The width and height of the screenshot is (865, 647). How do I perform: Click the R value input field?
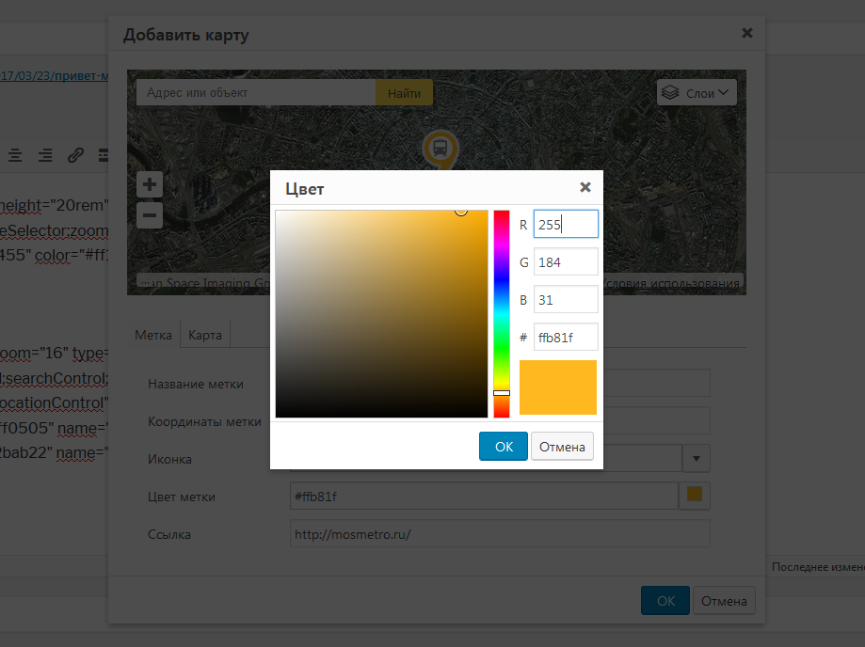(x=566, y=224)
